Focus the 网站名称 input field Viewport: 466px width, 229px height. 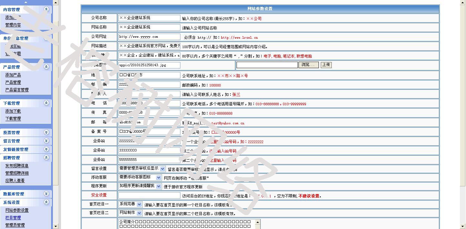[x=149, y=27]
